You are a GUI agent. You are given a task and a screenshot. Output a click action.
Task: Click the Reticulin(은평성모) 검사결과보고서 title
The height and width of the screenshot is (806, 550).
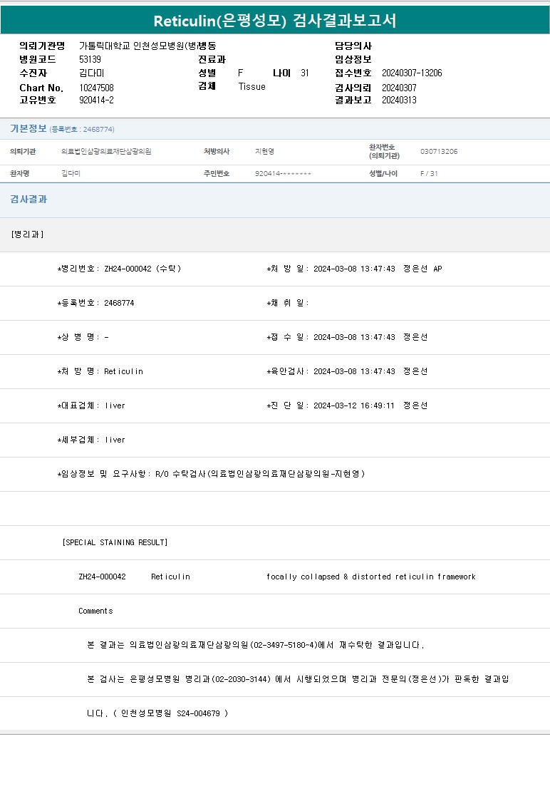pos(275,21)
